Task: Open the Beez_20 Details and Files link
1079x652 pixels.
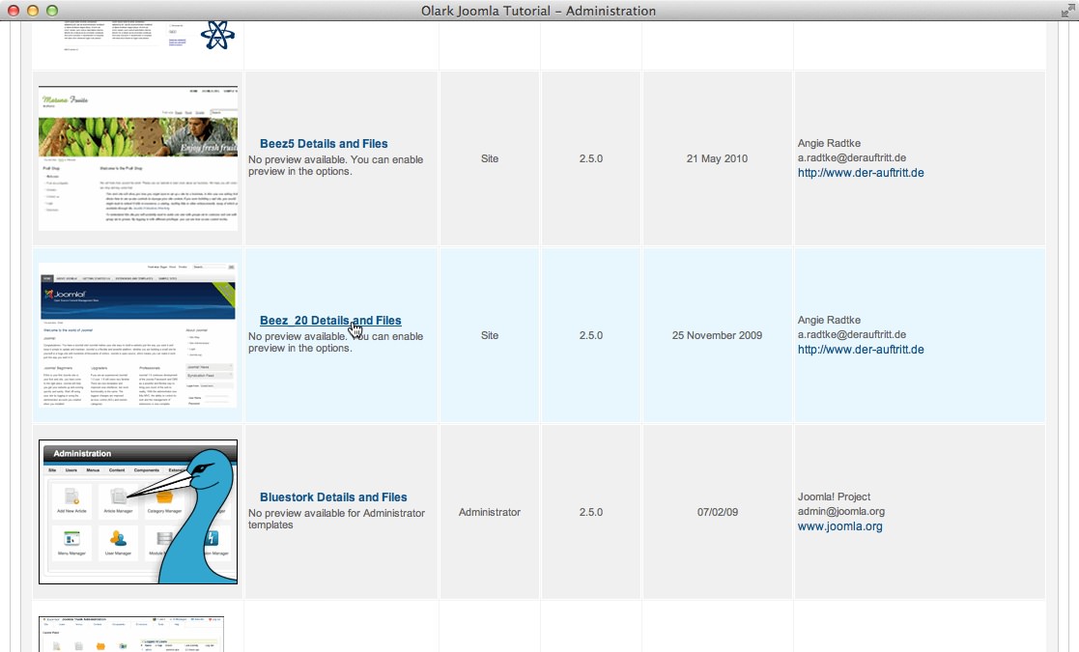Action: pos(329,320)
